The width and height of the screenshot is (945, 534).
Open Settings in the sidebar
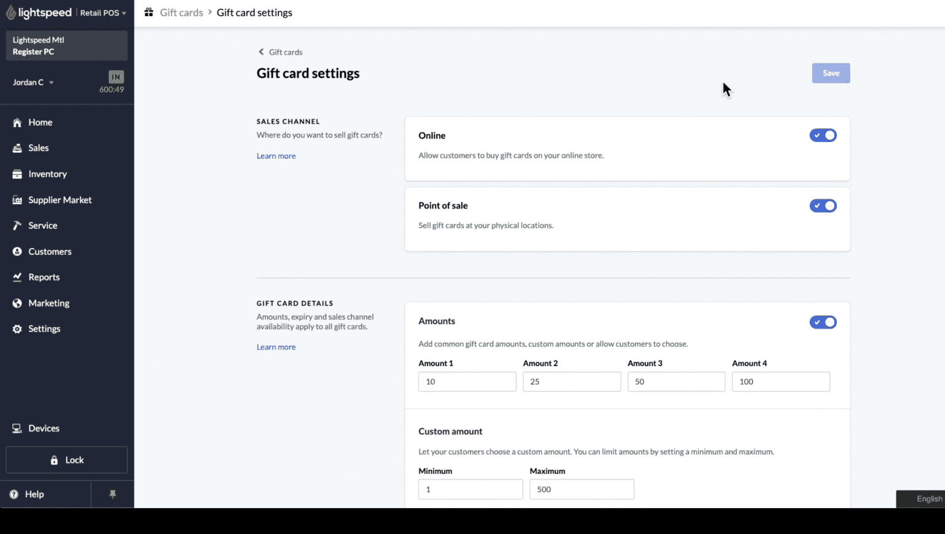44,329
